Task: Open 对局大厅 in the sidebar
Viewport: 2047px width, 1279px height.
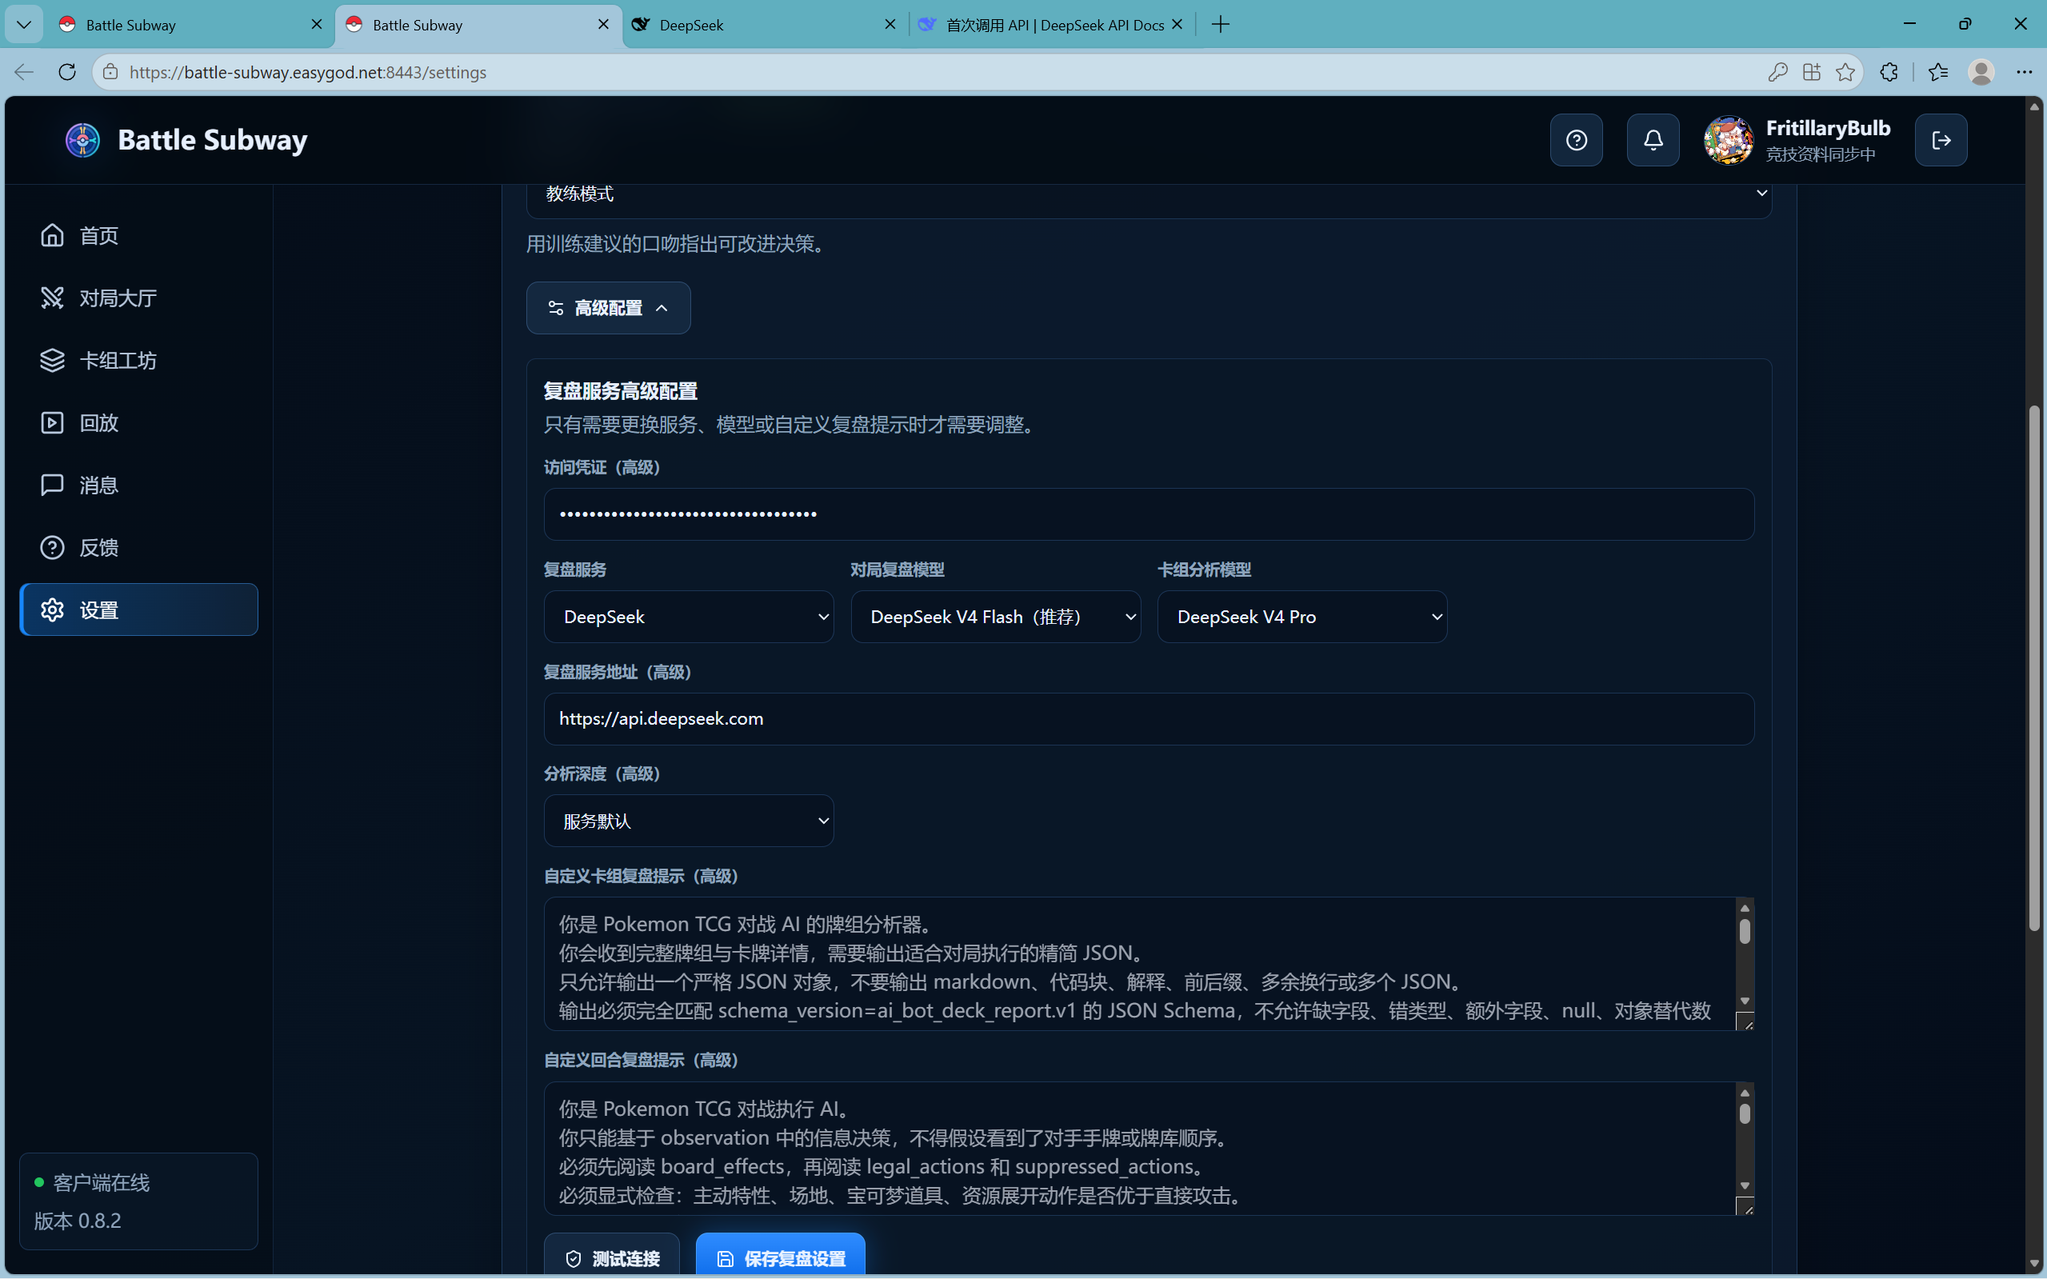Action: coord(138,298)
